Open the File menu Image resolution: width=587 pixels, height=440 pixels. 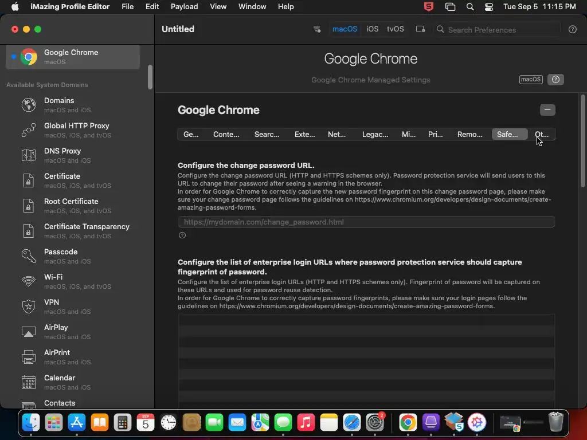pos(128,7)
